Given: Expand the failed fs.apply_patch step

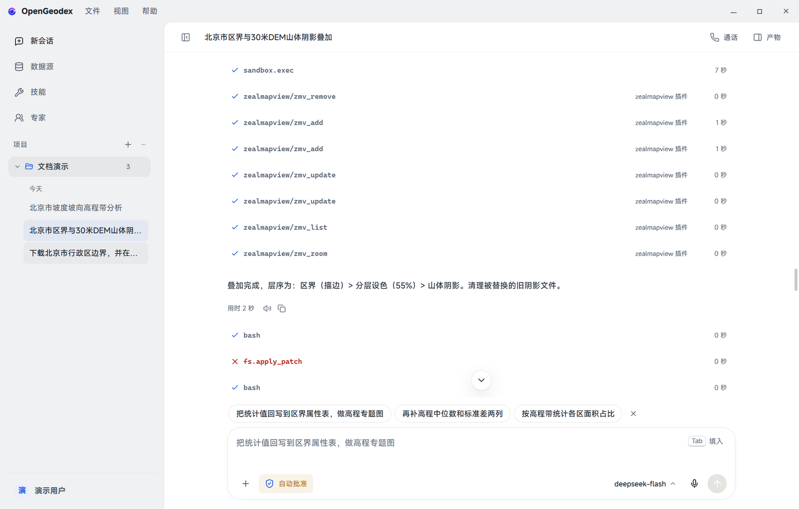Looking at the screenshot, I should [479, 361].
